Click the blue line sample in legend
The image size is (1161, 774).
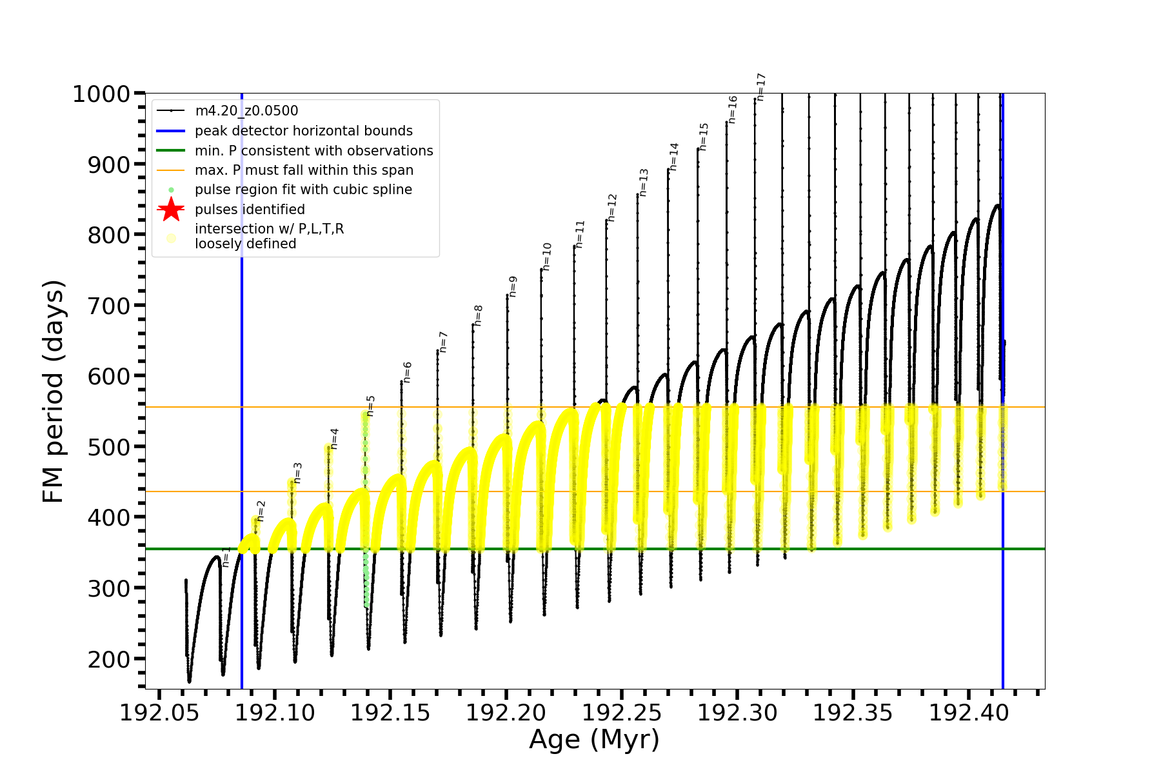[x=171, y=131]
